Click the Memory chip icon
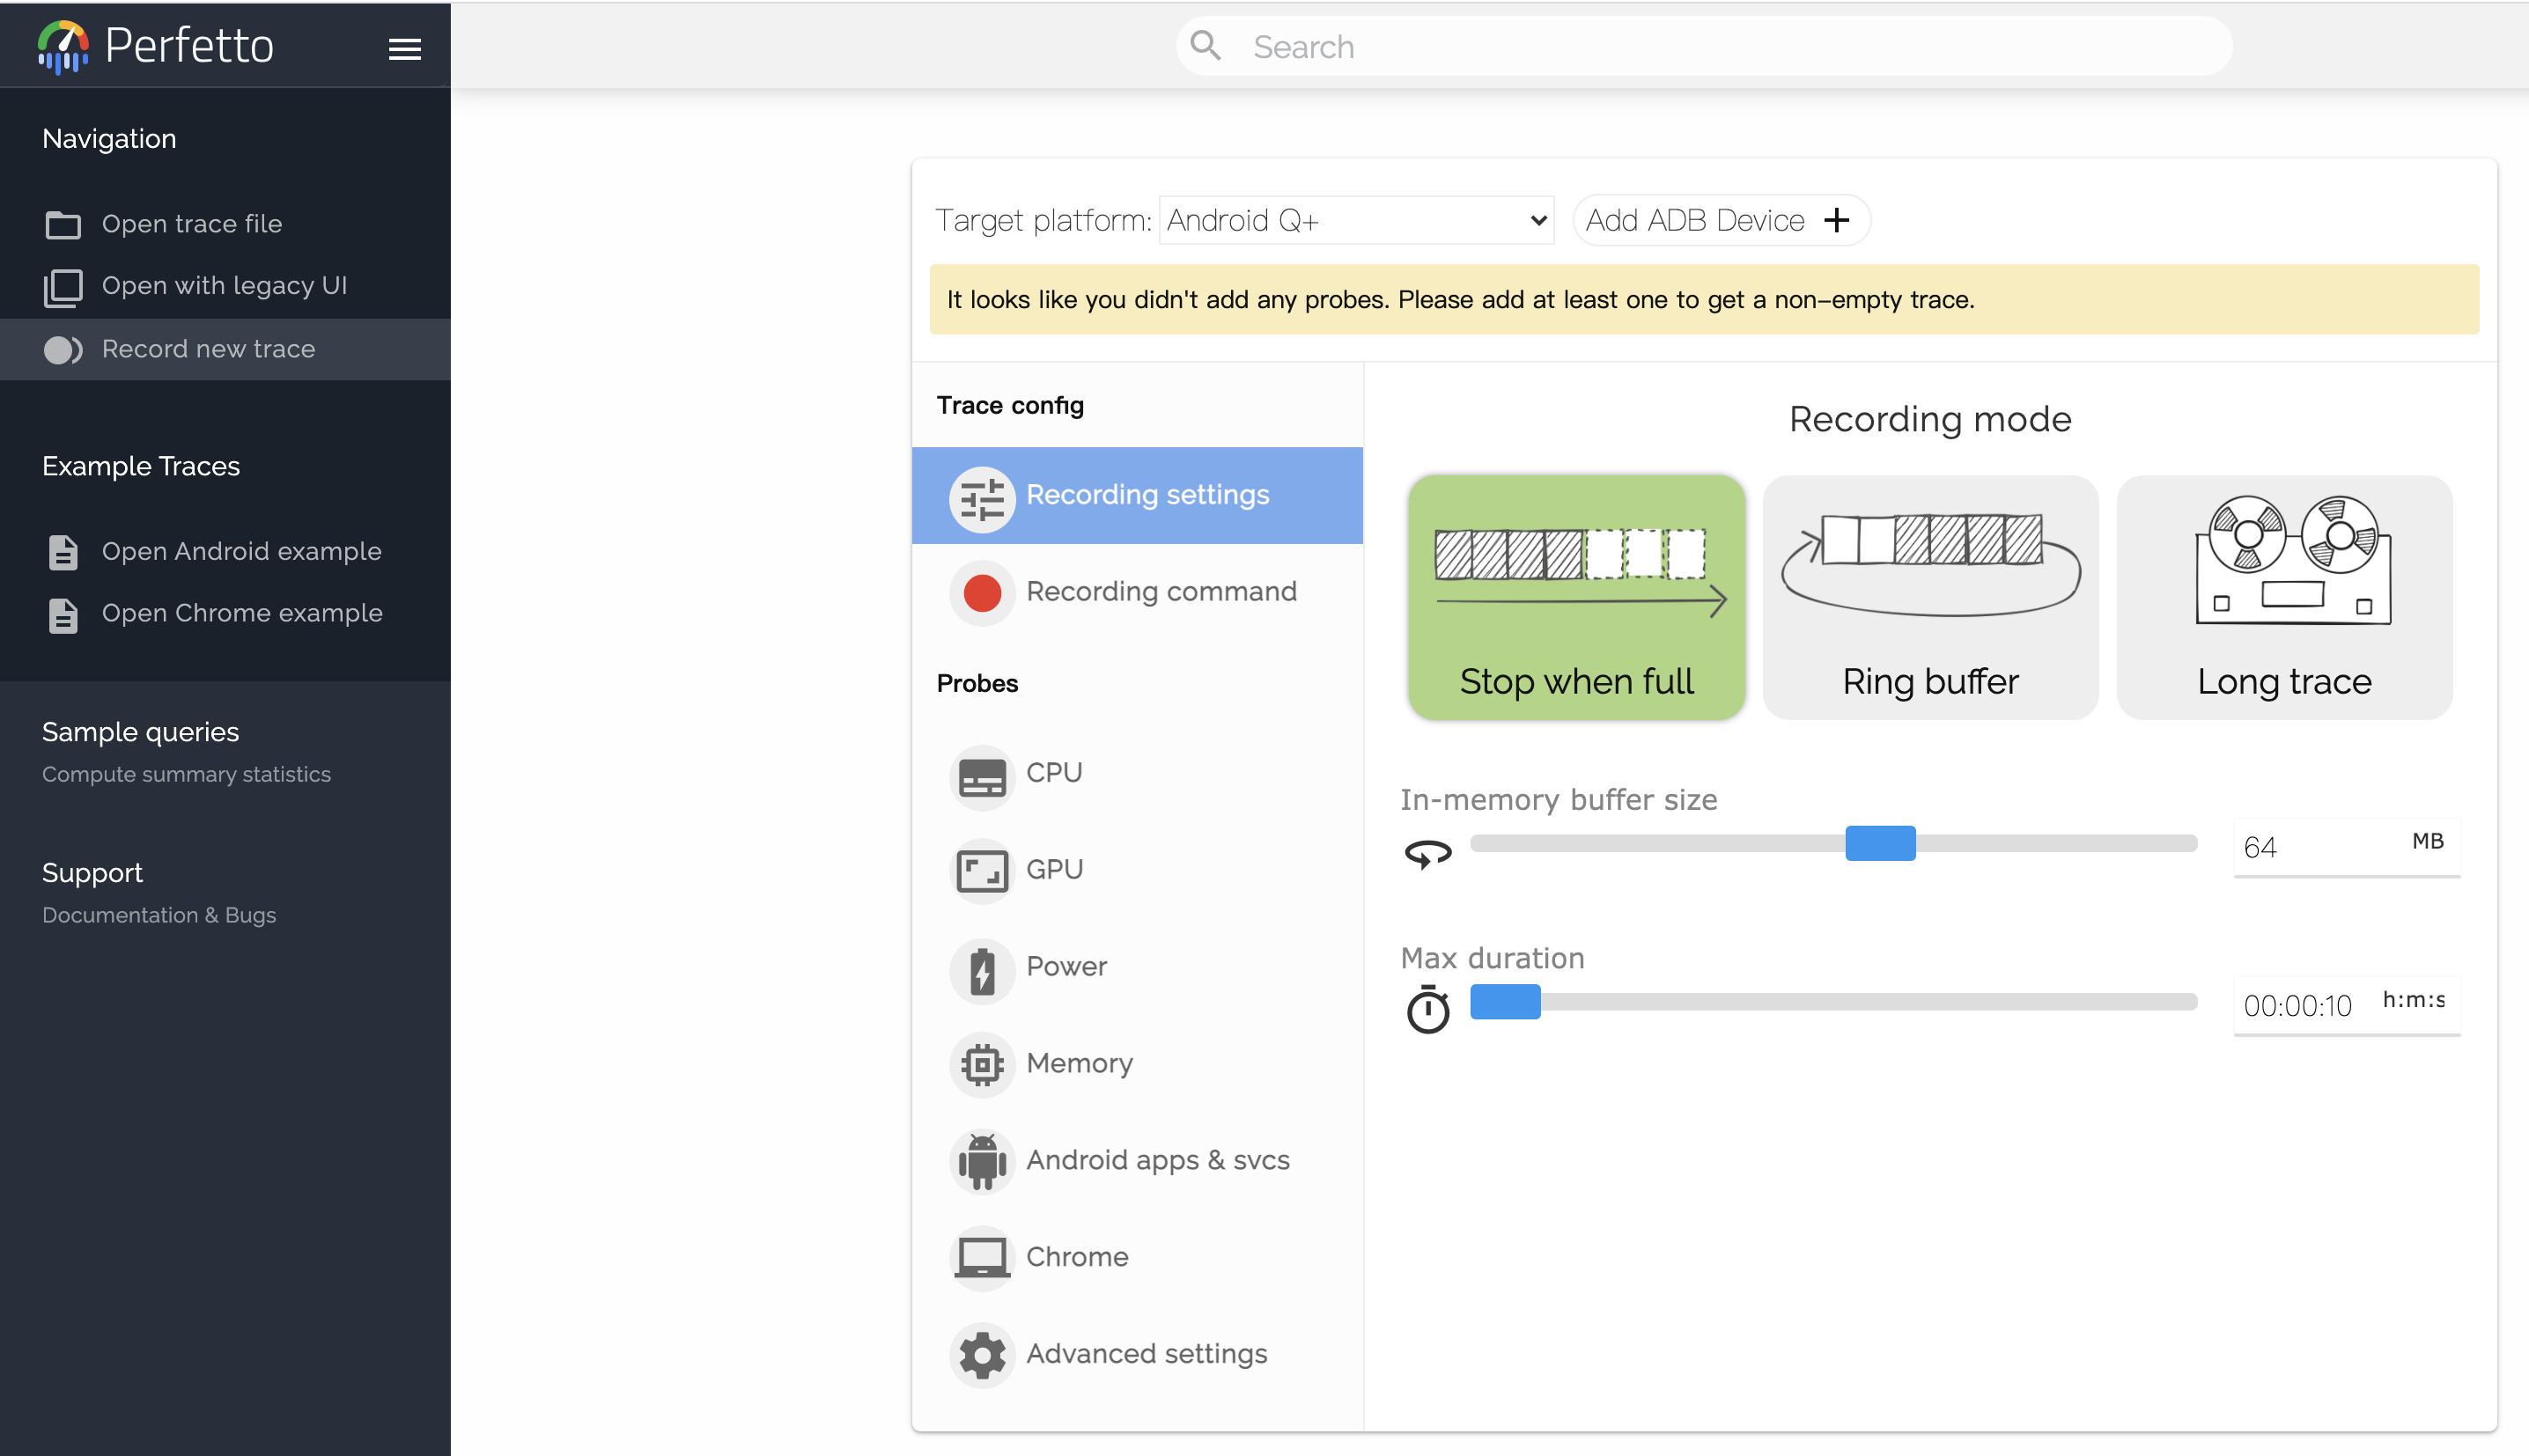Viewport: 2529px width, 1456px height. pos(982,1065)
